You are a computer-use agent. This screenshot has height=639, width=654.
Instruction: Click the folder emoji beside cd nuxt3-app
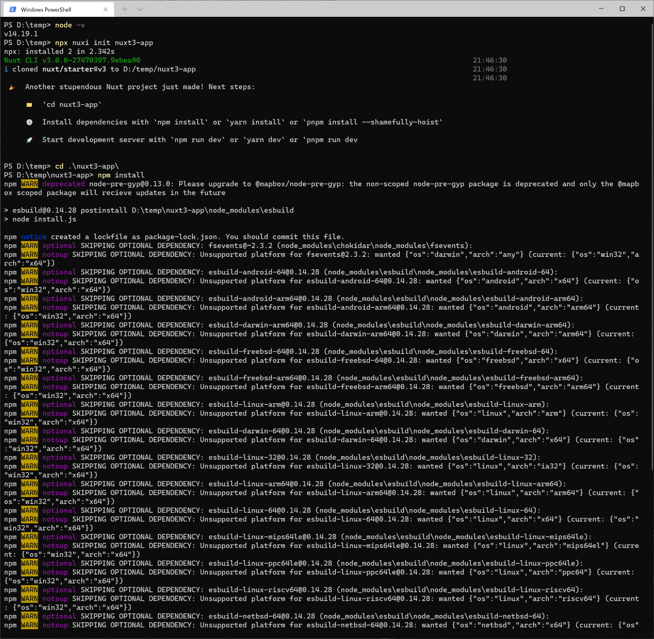tap(29, 105)
